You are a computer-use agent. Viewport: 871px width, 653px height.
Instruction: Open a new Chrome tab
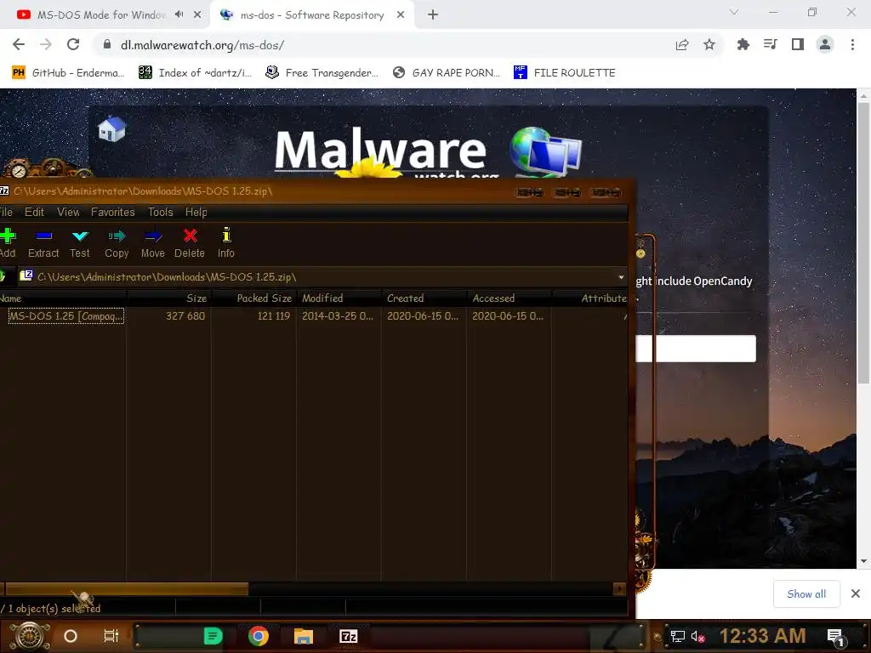click(433, 15)
